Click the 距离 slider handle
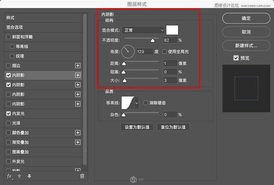The width and height of the screenshot is (274, 185). (124, 64)
